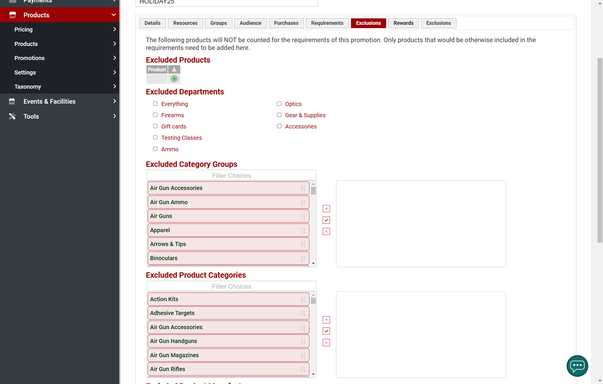The image size is (603, 384).
Task: Collapse the Products sidebar section chevron
Action: 114,15
